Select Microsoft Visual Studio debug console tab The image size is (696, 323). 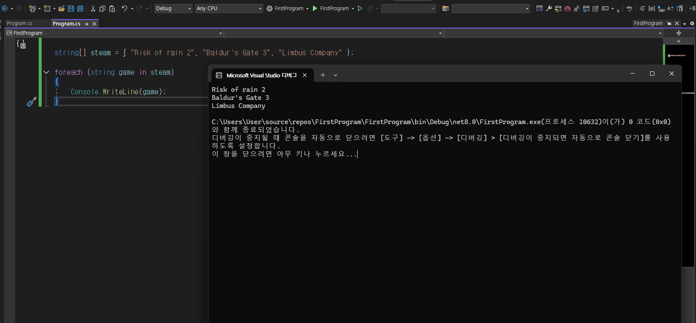point(261,75)
